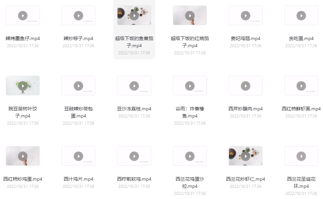Image resolution: width=323 pixels, height=199 pixels.
Task: Click play icon on 西兰花鸡蛋沙拉.mp4
Action: [x=190, y=156]
